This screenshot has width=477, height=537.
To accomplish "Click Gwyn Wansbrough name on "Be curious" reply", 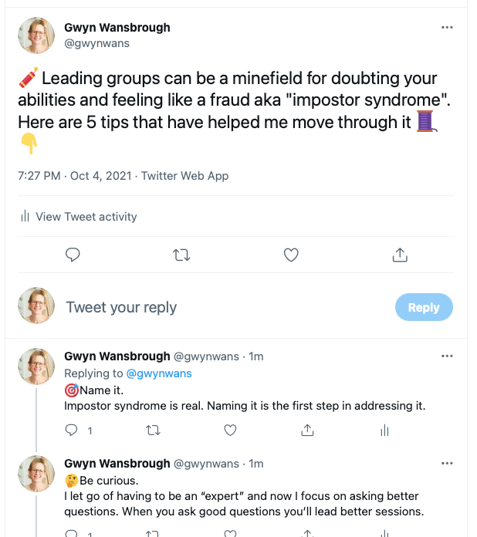I will coord(117,464).
